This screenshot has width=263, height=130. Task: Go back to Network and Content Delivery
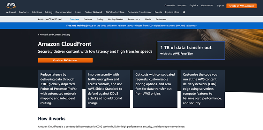(x=54, y=34)
